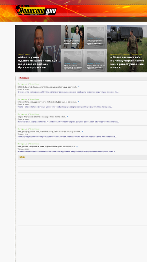This screenshot has width=147, height=262.
Task: Open the bottom-left placeholder Украина / Мир tile
Action: pyautogui.click(x=73, y=60)
